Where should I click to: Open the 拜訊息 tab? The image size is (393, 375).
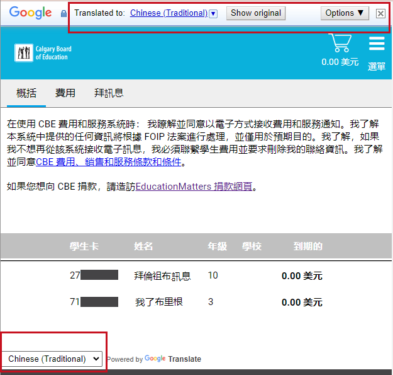pyautogui.click(x=109, y=93)
